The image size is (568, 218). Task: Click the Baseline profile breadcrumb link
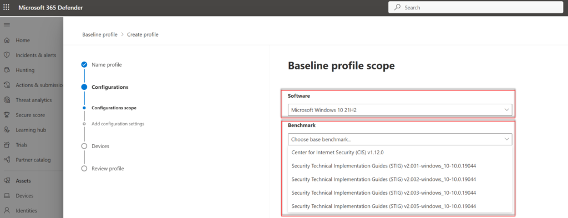pyautogui.click(x=100, y=35)
